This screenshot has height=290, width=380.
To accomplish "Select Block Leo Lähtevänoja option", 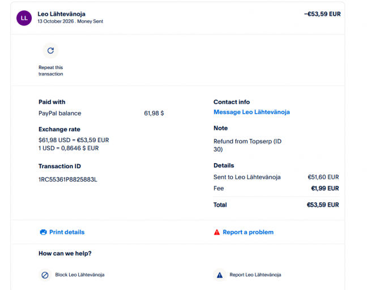I will 80,275.
